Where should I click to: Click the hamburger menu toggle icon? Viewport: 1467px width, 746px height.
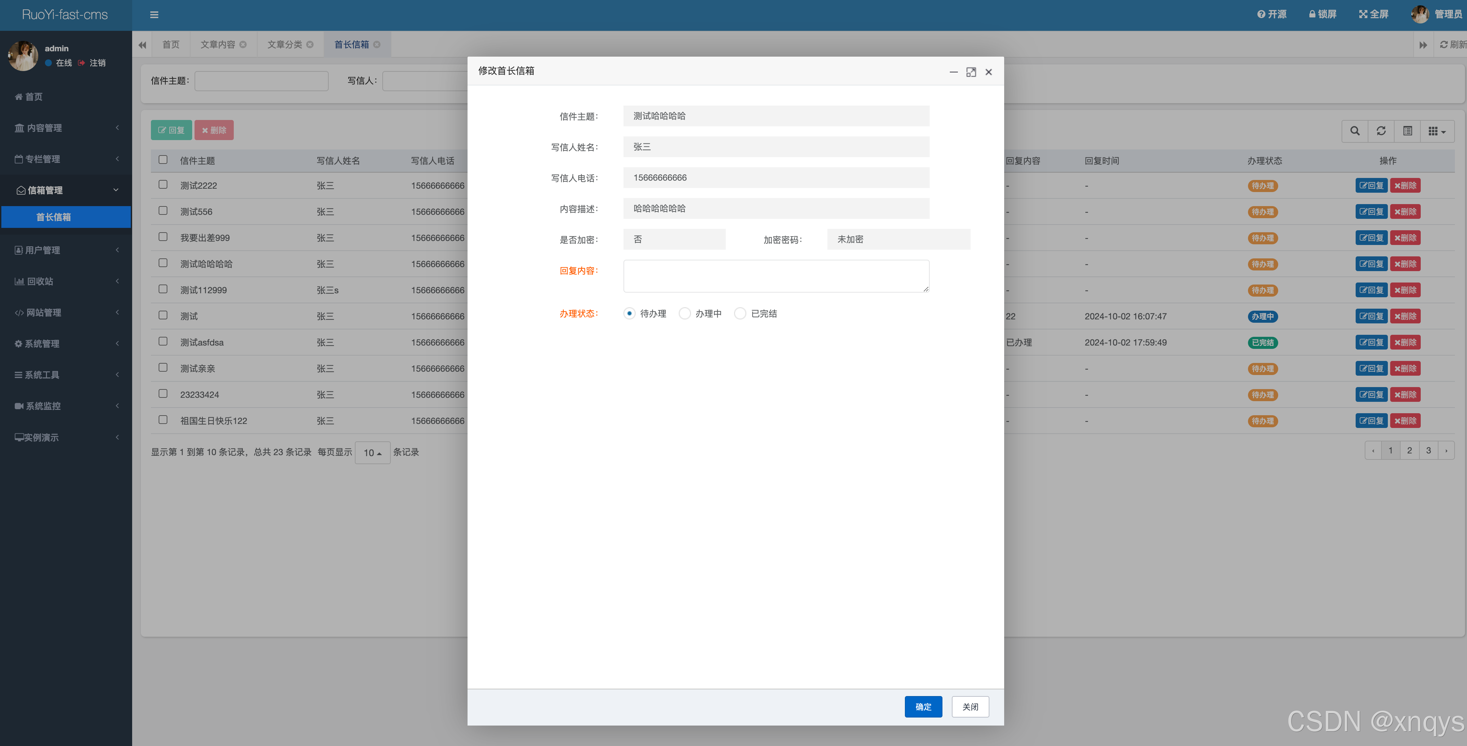tap(154, 15)
